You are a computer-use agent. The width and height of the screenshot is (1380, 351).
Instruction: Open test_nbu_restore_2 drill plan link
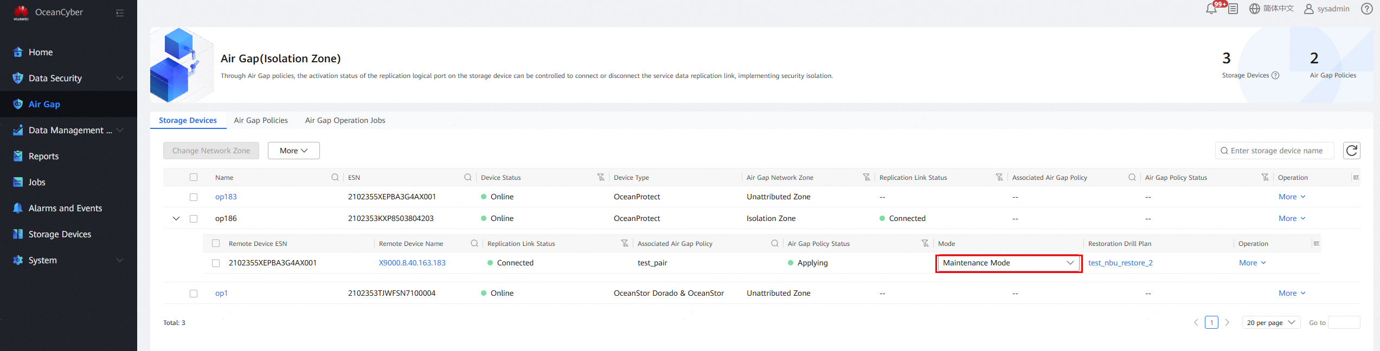1120,263
